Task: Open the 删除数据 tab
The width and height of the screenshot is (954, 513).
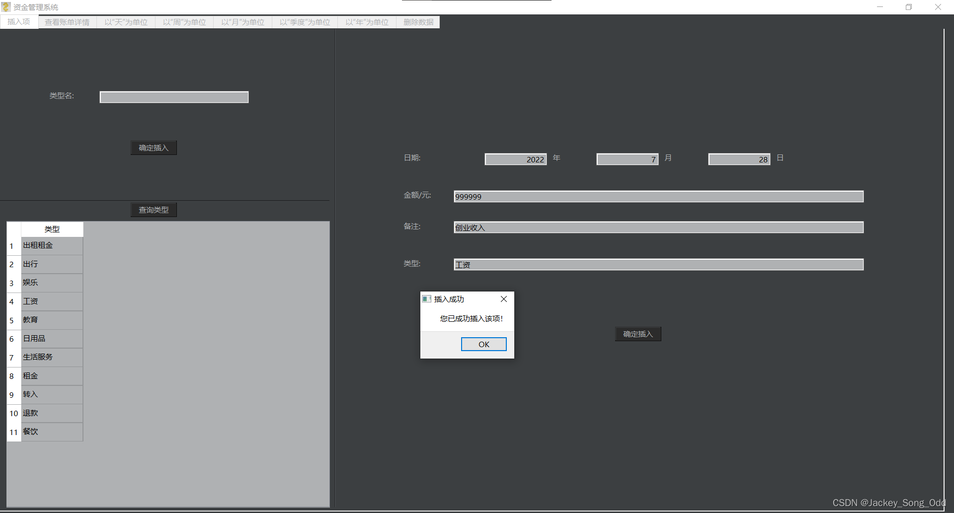Action: 418,22
